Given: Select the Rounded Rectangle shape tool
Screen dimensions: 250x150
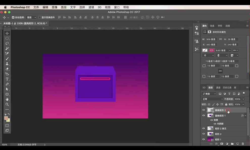Looking at the screenshot, I should (x=7, y=94).
